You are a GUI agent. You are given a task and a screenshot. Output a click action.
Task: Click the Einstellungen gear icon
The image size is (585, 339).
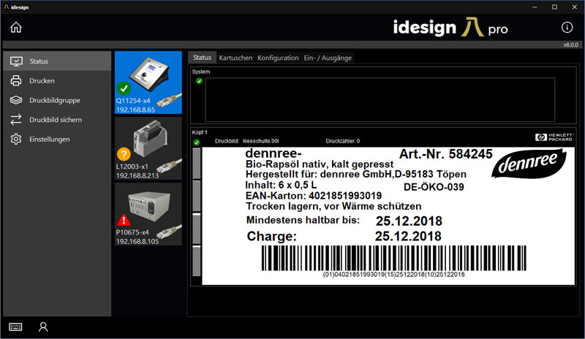click(x=16, y=139)
